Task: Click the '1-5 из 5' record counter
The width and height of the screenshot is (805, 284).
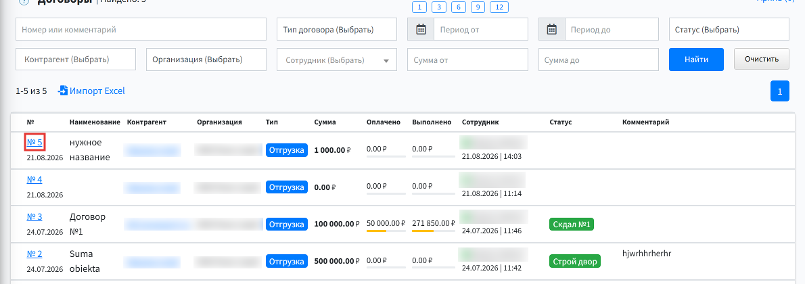Action: 31,91
